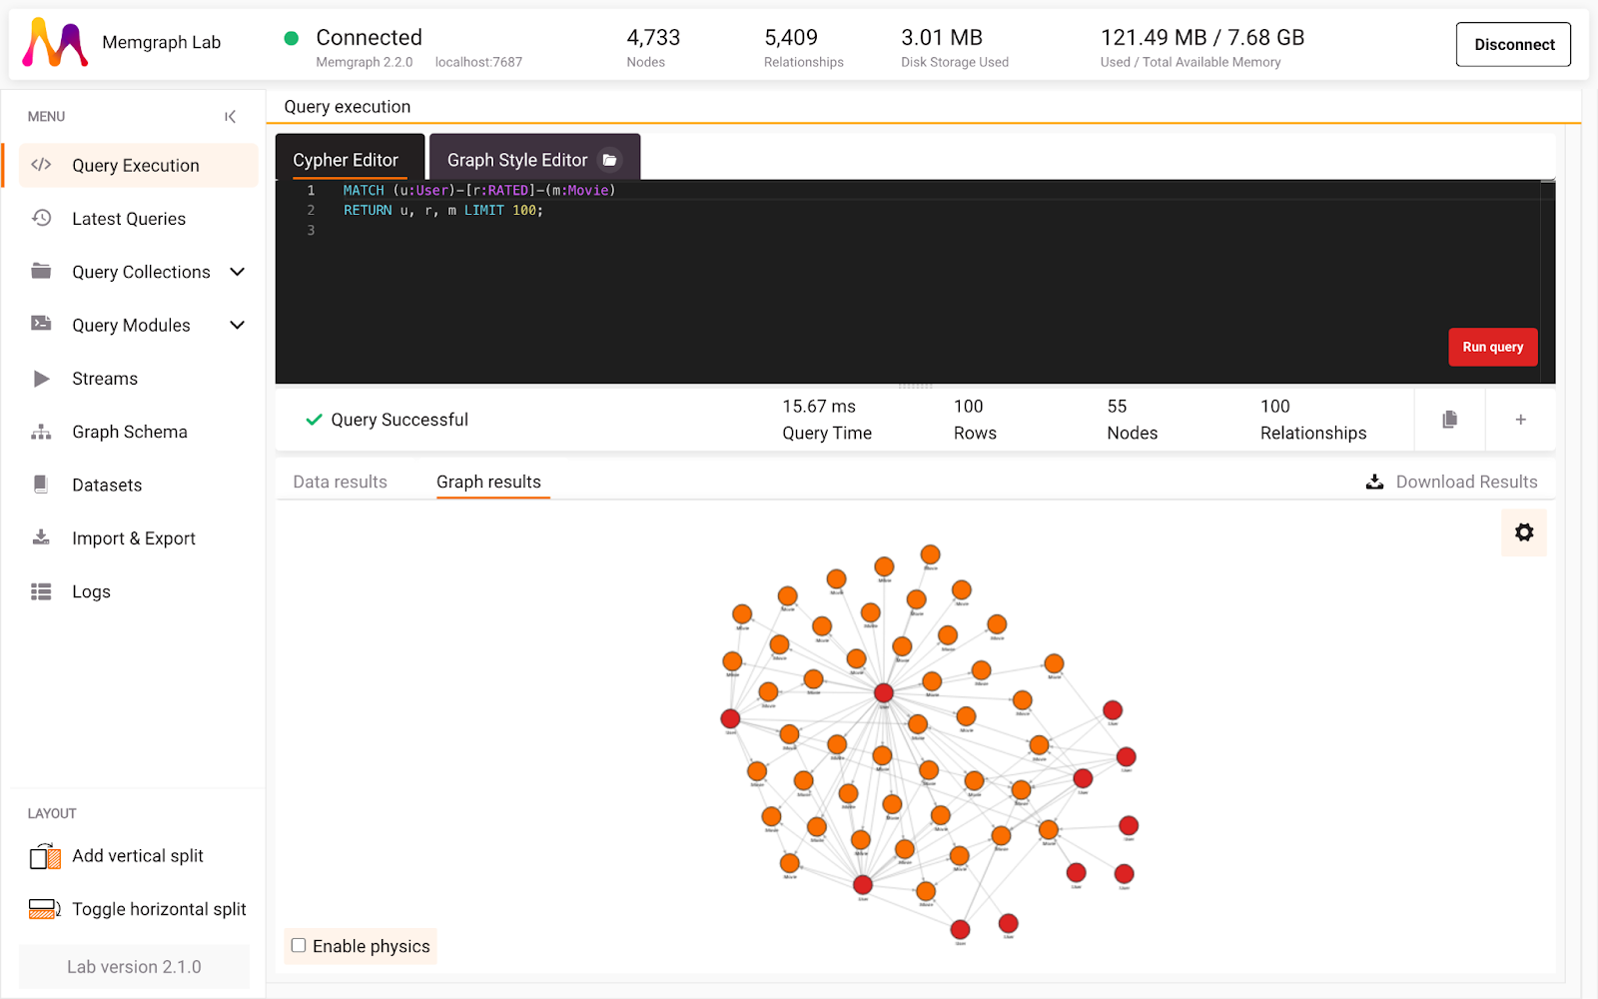Open the Streams page
Screen dimensions: 1598x999
coord(105,379)
